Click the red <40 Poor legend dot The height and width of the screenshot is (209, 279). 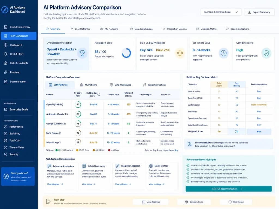(x=109, y=150)
